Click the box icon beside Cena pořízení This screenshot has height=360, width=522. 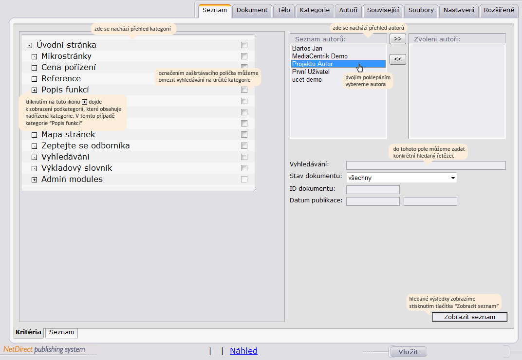tap(34, 68)
